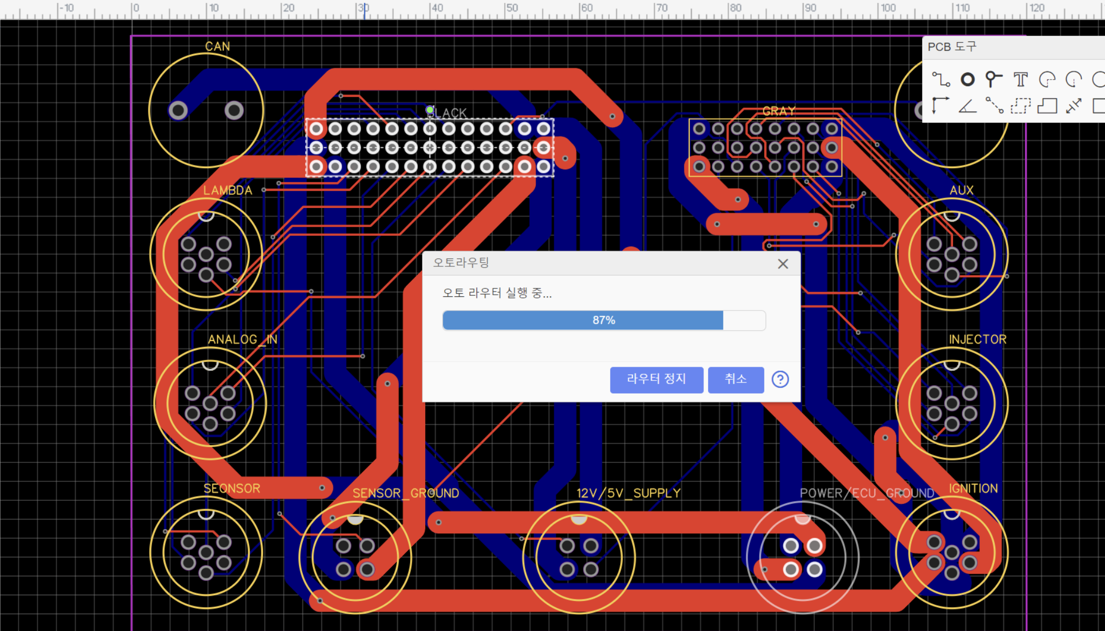Click the top-left pad of BLACK connector

pos(316,129)
